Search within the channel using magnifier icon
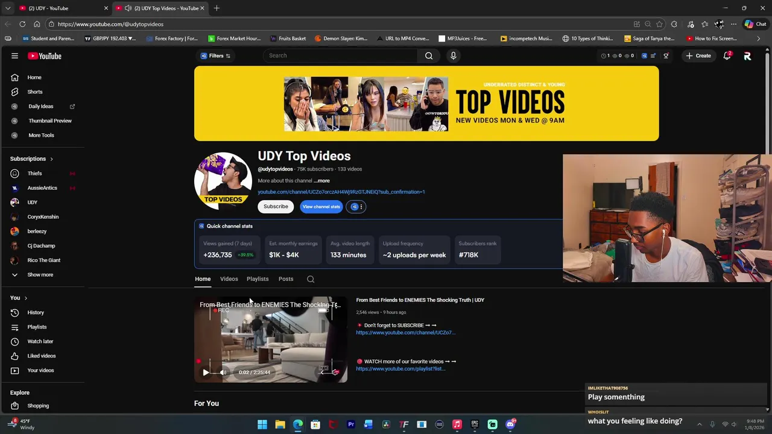The width and height of the screenshot is (772, 434). (311, 279)
